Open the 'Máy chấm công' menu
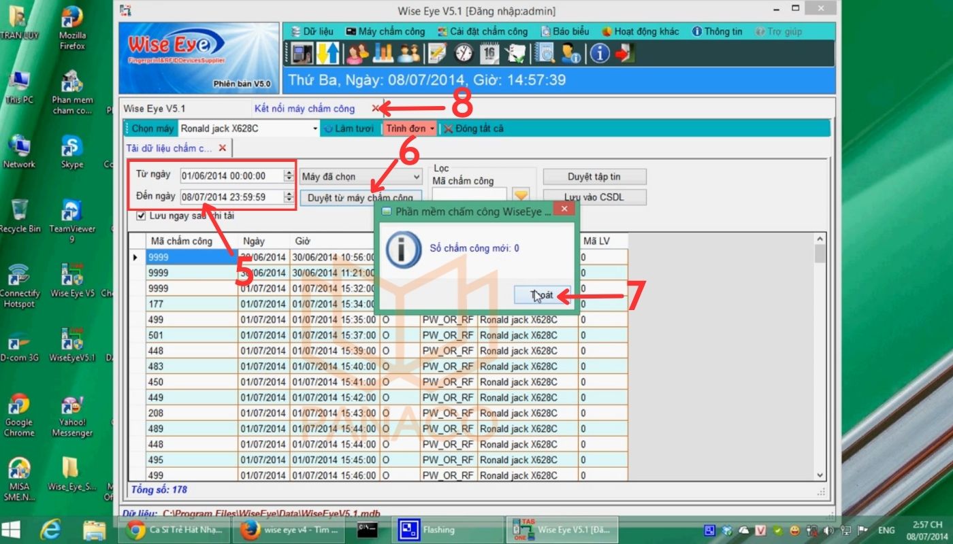Viewport: 953px width, 544px height. pyautogui.click(x=385, y=31)
